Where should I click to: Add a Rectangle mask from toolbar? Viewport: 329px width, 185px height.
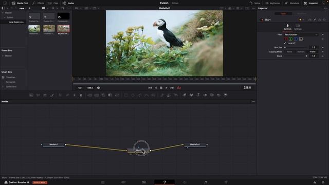125,95
